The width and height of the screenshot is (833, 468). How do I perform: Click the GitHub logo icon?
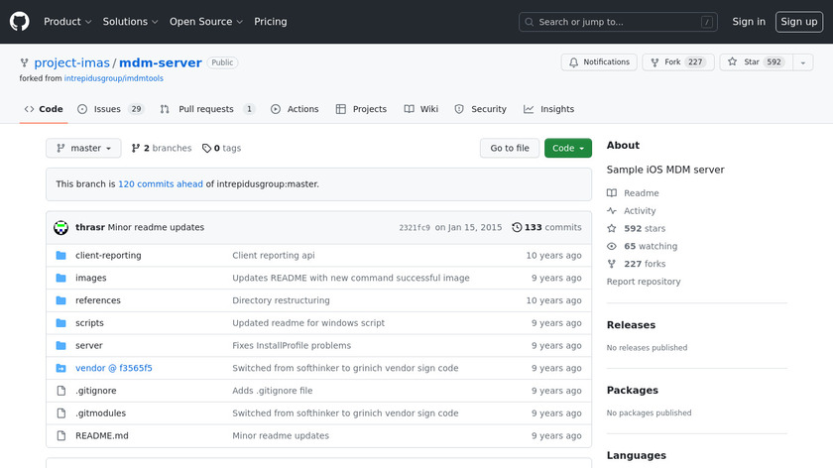point(20,21)
